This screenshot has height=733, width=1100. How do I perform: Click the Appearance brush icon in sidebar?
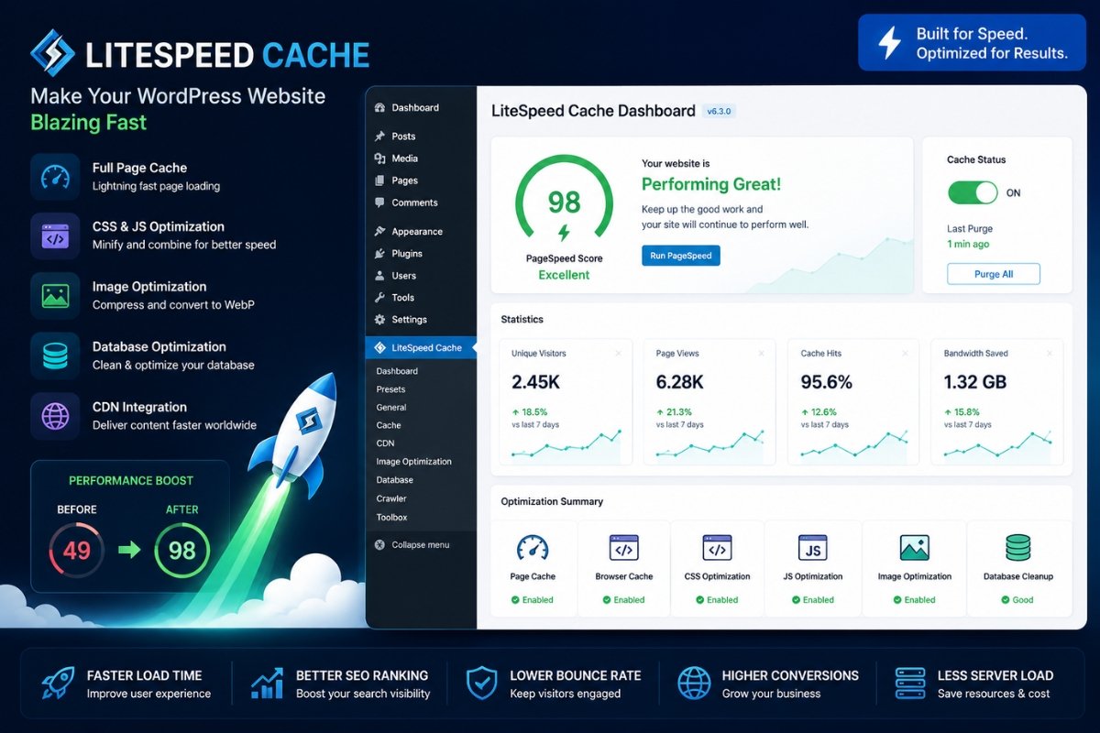[379, 232]
